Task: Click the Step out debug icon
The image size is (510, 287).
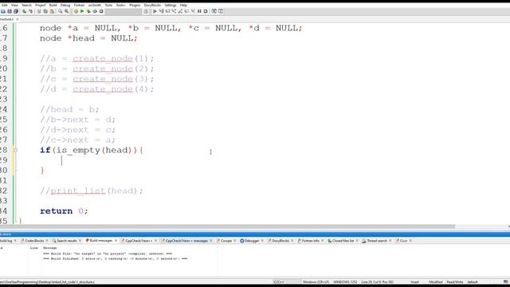Action: point(180,11)
